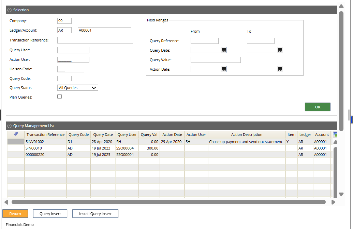The height and width of the screenshot is (229, 353).
Task: Click 'Chase up payment and send out statement'
Action: point(246,142)
